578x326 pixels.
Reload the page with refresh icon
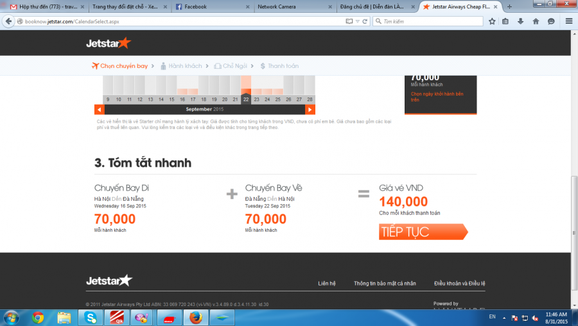365,21
